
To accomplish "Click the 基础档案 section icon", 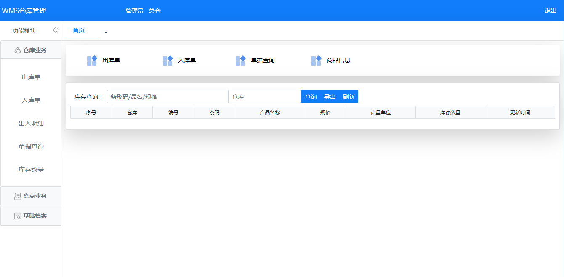I will tap(17, 216).
